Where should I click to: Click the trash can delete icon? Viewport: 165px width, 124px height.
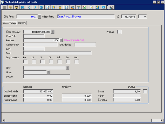point(60,7)
